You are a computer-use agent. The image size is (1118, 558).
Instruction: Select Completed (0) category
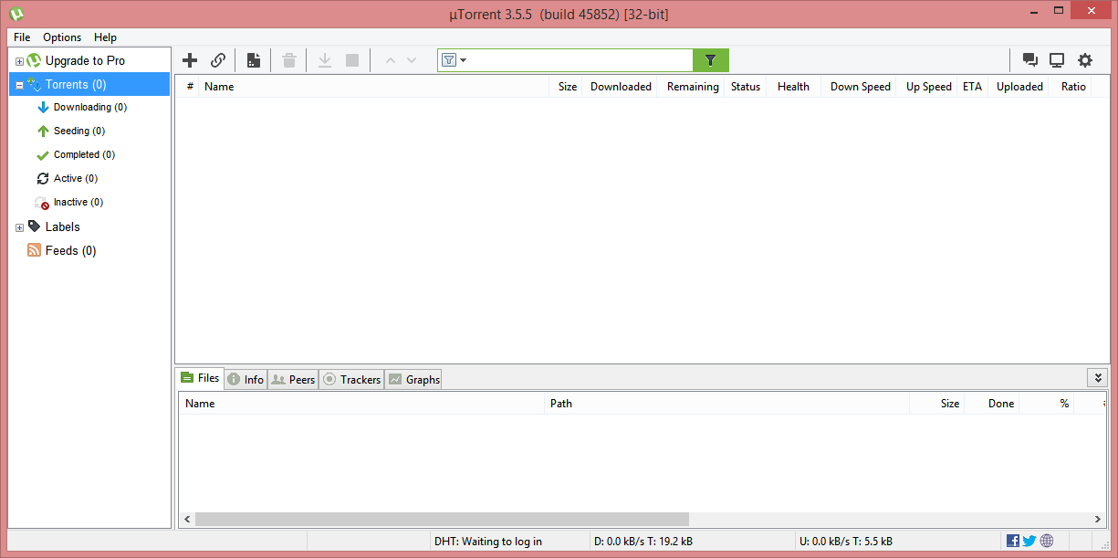click(84, 154)
